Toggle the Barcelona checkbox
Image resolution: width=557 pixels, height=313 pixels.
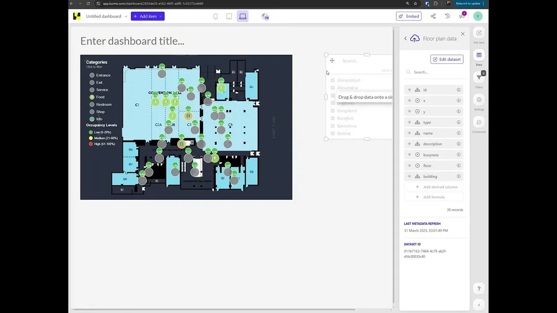pos(333,126)
